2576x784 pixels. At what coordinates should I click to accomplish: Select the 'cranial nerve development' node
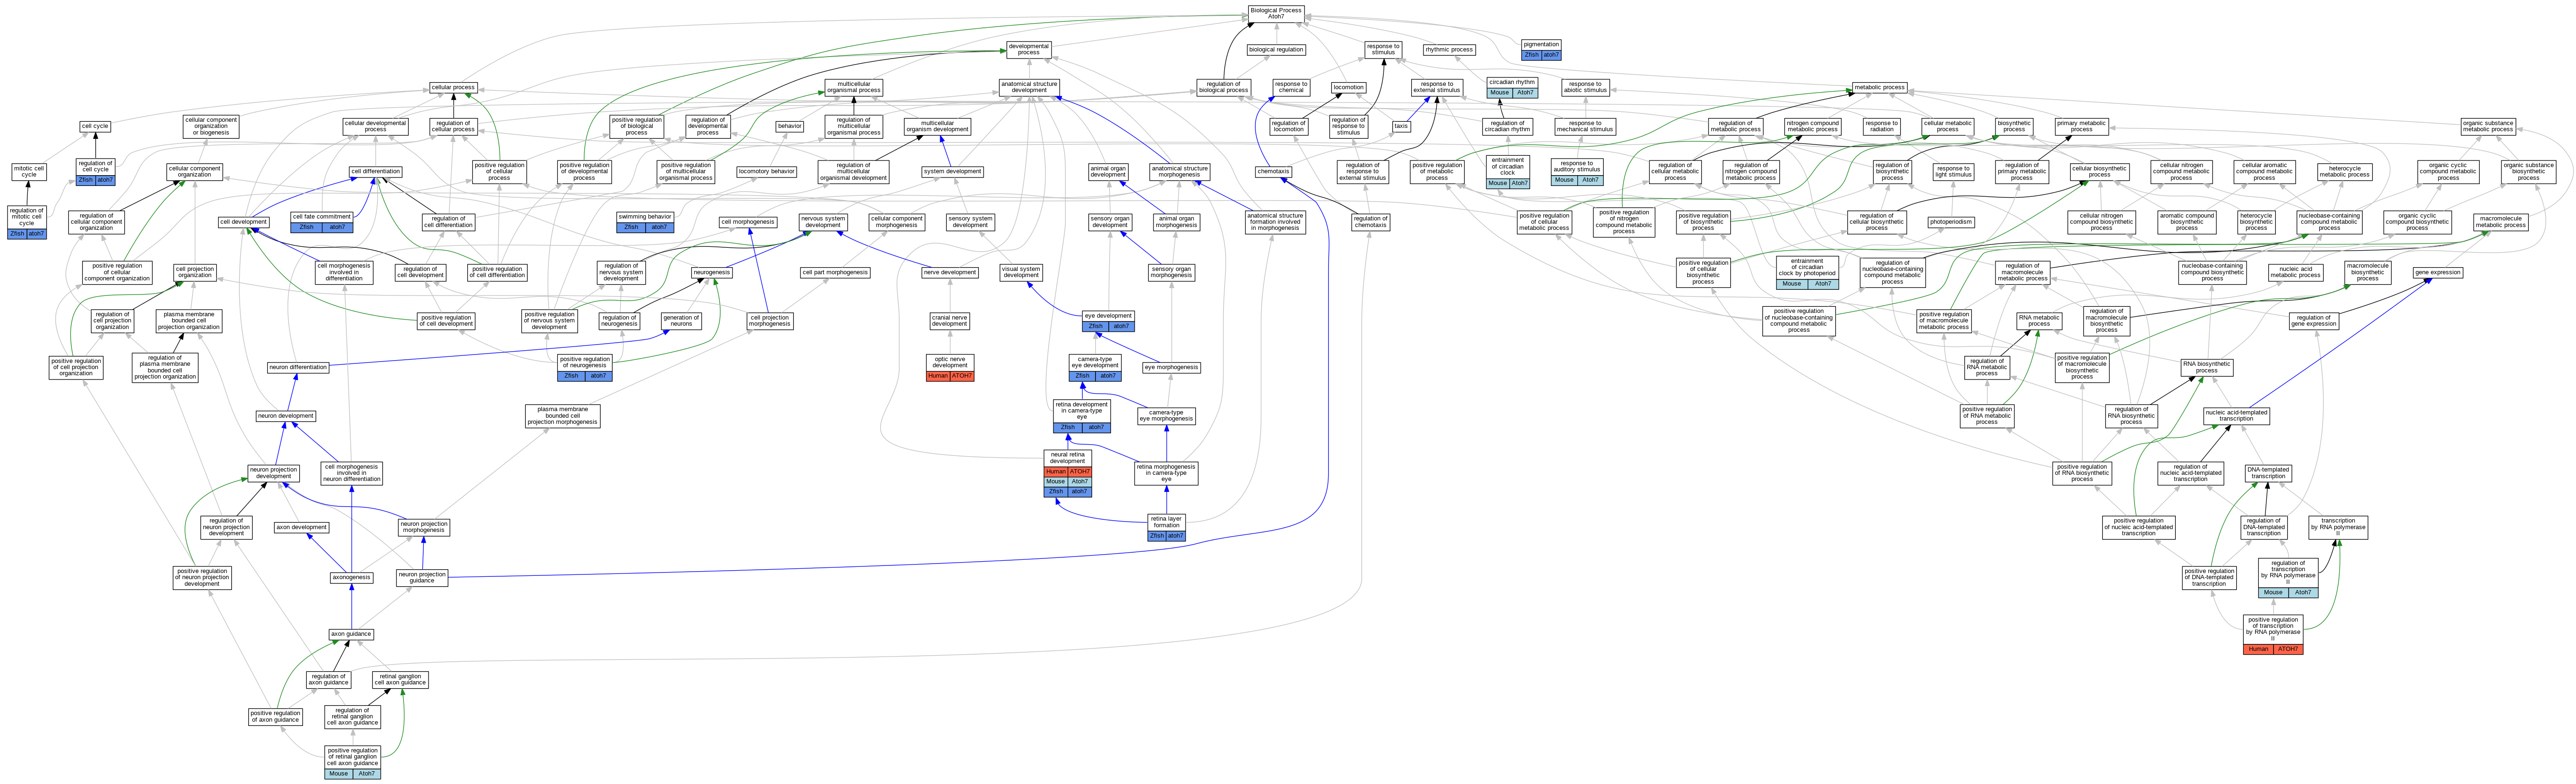click(x=949, y=320)
